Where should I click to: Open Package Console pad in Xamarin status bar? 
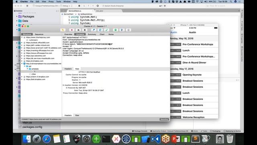tap(140, 131)
